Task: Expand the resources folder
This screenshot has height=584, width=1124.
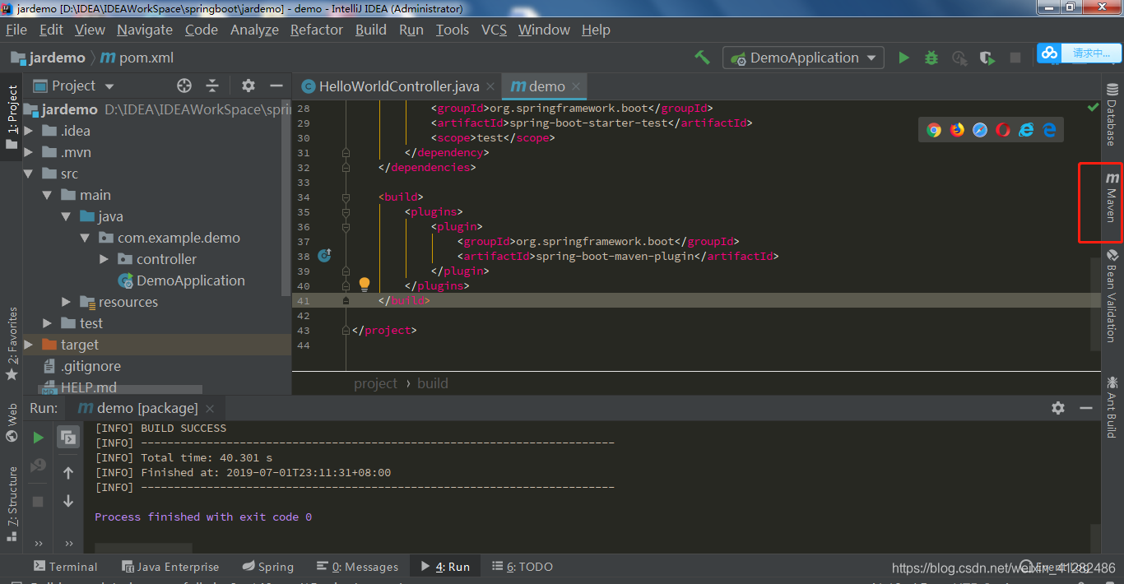Action: 67,302
